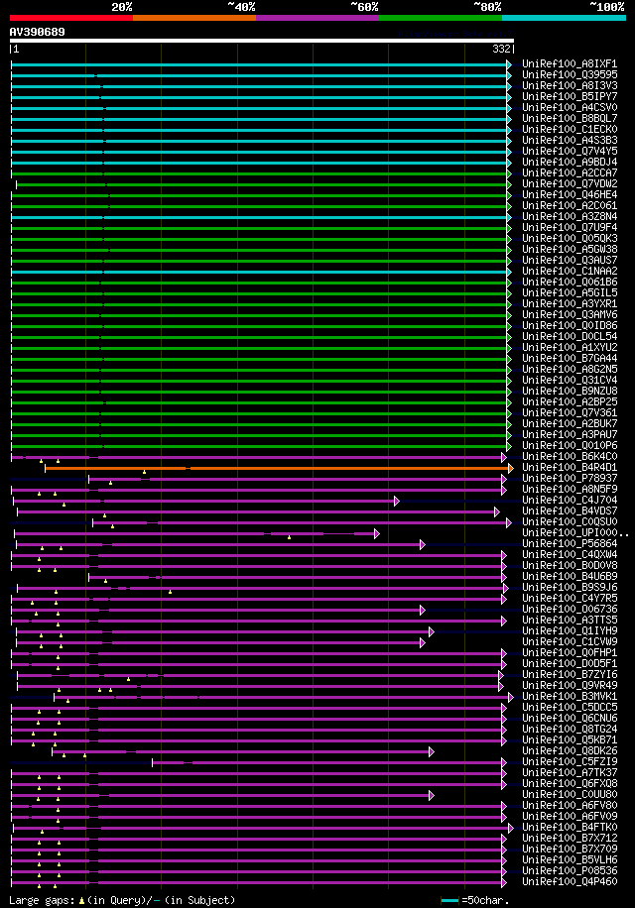Select label UniRef100_B3MVK1
The width and height of the screenshot is (635, 908).
click(x=570, y=696)
